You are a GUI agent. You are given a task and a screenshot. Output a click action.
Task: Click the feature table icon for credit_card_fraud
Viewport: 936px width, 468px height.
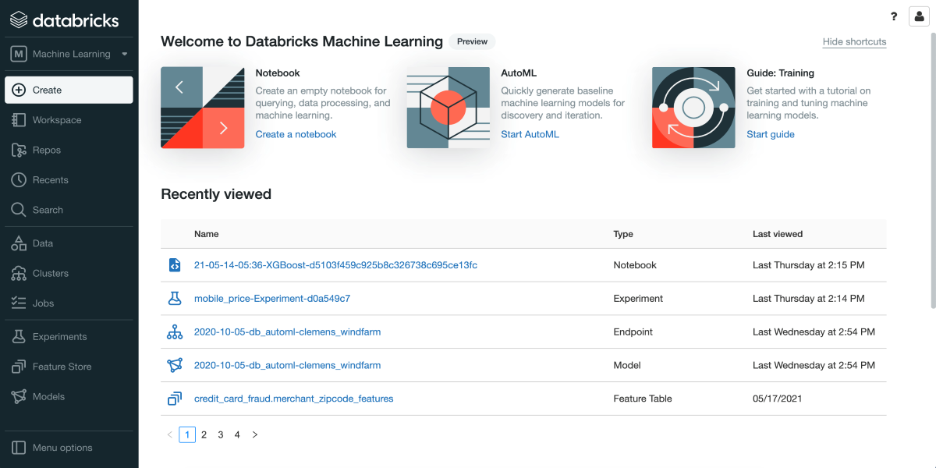[x=175, y=399]
